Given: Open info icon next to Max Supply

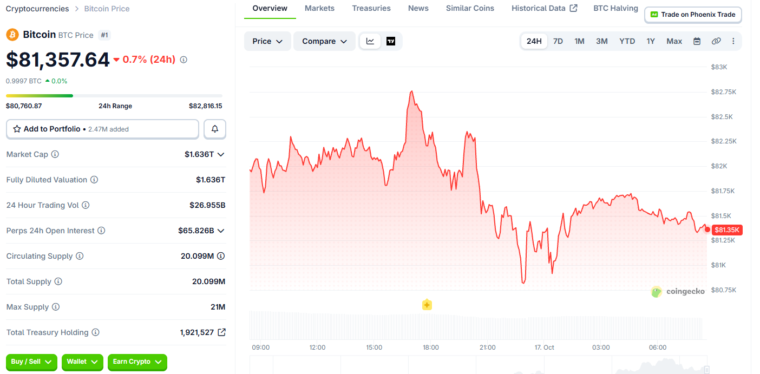Looking at the screenshot, I should click(56, 307).
